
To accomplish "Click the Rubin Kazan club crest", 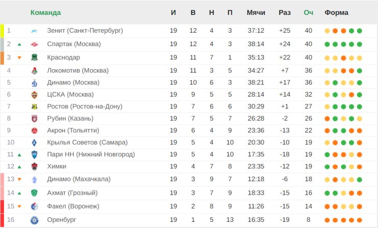I will point(34,119).
